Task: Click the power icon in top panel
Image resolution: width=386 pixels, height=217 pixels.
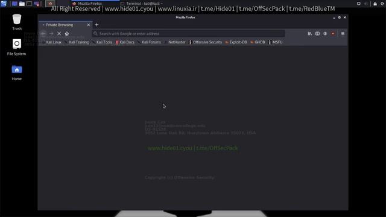Action: 383,4
